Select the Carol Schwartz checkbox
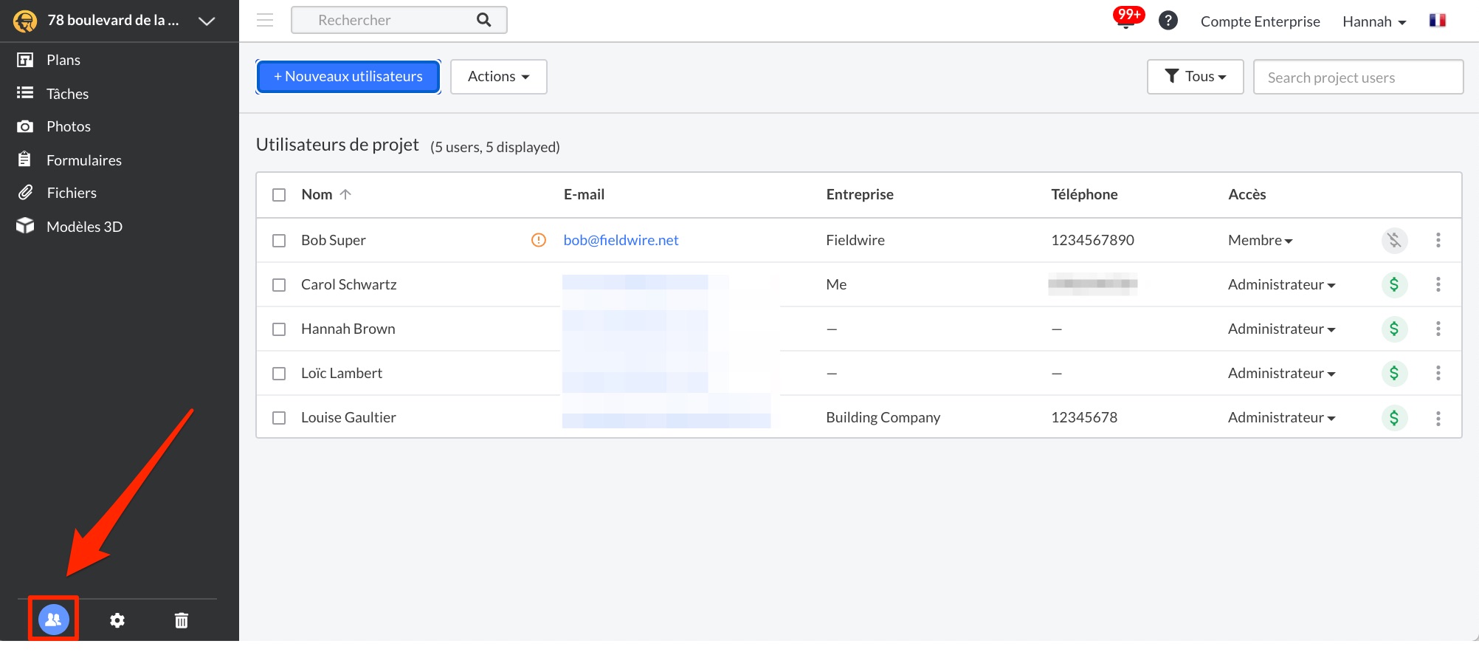Screen dimensions: 1479x672 point(279,285)
